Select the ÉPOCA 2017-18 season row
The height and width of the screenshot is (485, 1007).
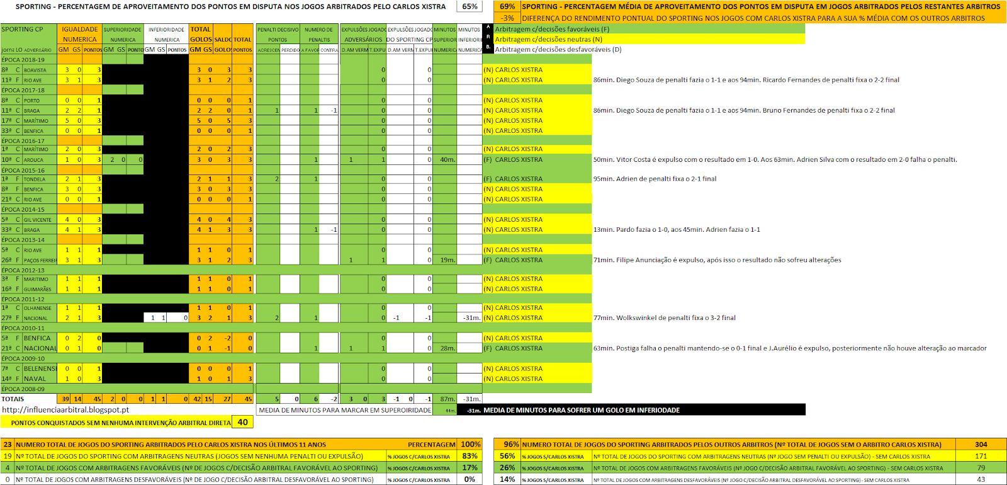tap(29, 90)
